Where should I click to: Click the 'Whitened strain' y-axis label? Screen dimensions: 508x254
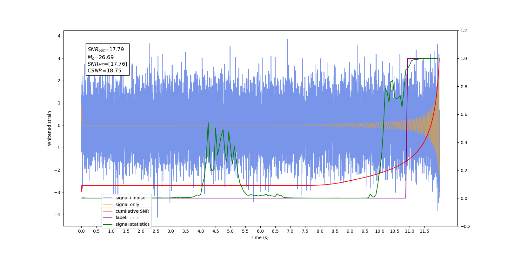coord(50,128)
